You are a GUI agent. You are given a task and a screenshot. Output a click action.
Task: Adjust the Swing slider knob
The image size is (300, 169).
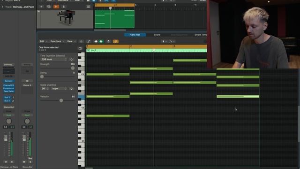coord(42,77)
